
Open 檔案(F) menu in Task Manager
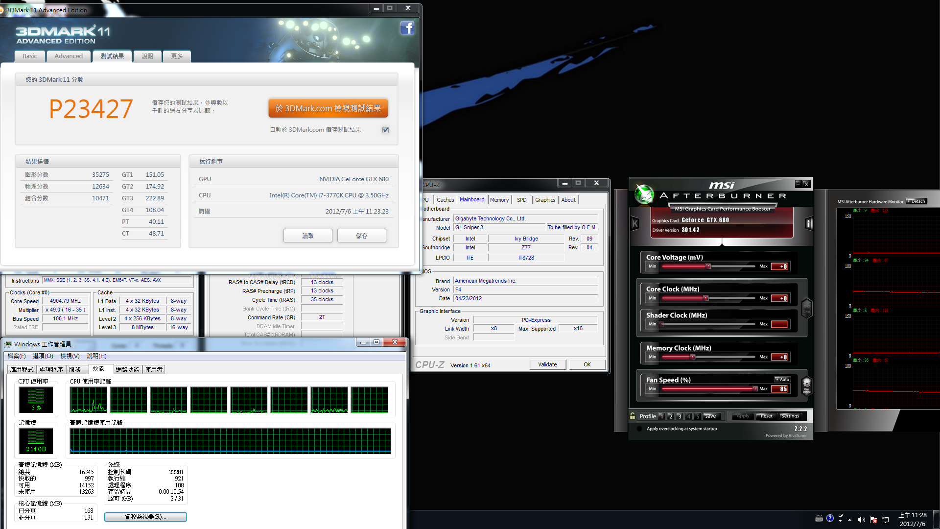tap(17, 356)
